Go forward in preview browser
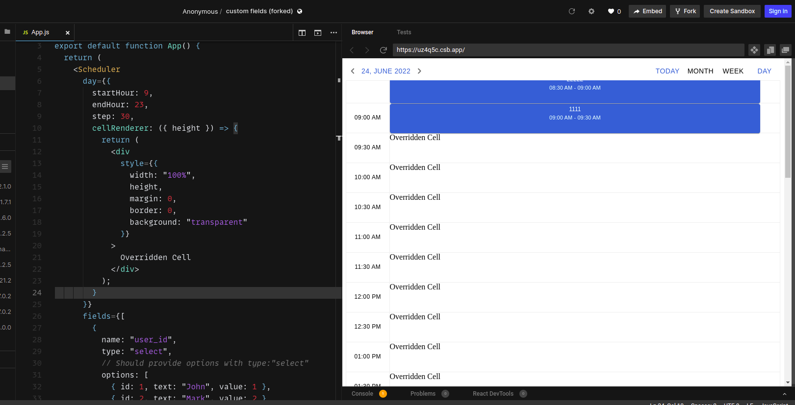 click(367, 50)
